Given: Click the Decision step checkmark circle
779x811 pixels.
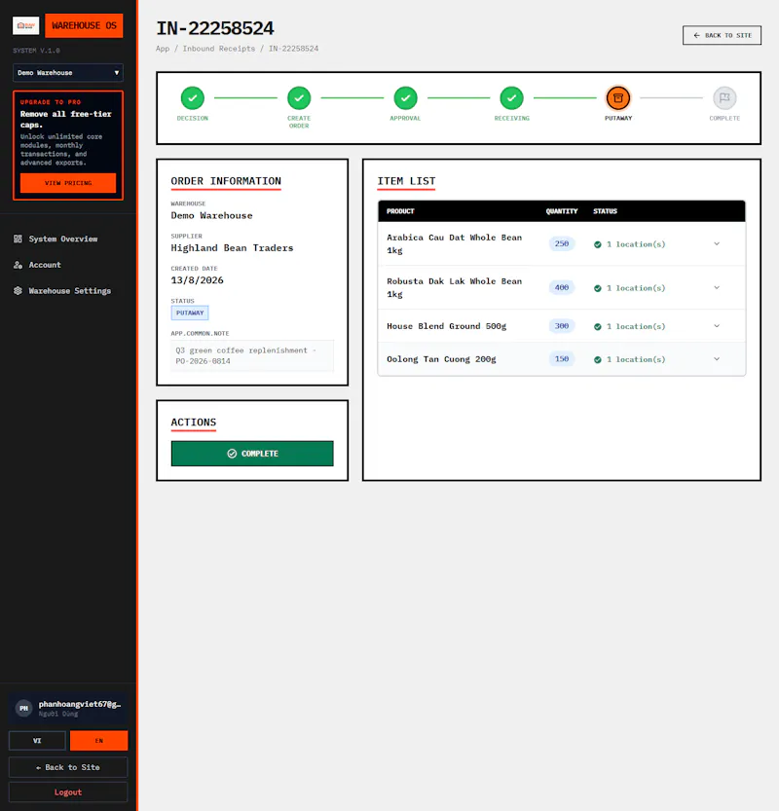Looking at the screenshot, I should click(193, 97).
